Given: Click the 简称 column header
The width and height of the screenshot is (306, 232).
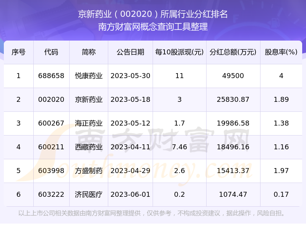Looking at the screenshot, I should pyautogui.click(x=89, y=52).
